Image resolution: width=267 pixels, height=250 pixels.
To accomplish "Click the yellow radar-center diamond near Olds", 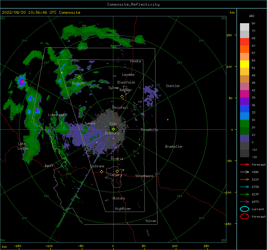I will [x=113, y=129].
